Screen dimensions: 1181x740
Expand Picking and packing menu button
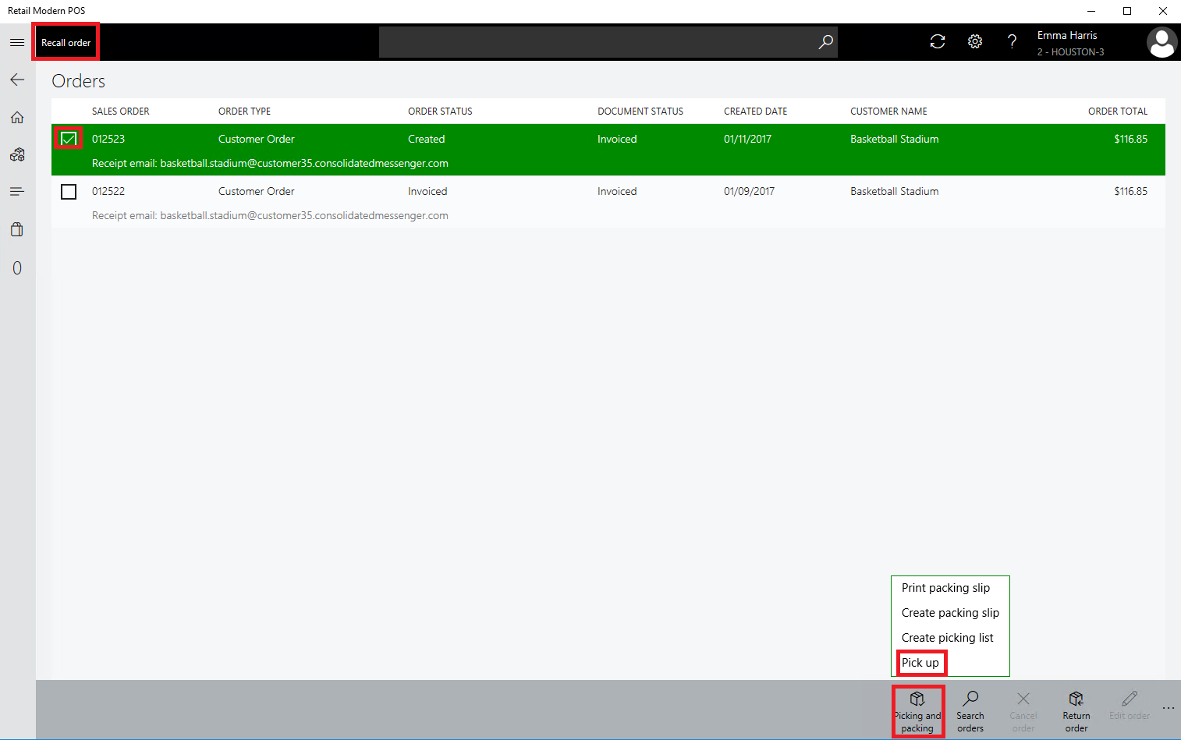(x=918, y=710)
